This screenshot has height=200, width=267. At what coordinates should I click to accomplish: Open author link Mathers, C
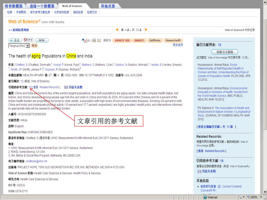[88, 65]
